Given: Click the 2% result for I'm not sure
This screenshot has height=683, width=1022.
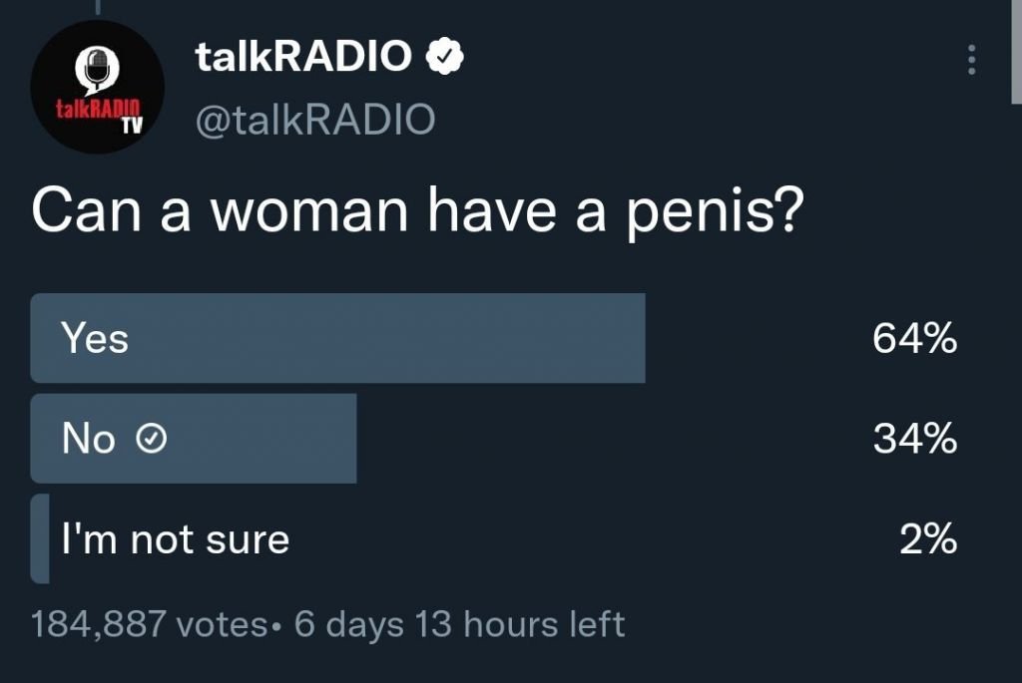Looking at the screenshot, I should point(929,539).
